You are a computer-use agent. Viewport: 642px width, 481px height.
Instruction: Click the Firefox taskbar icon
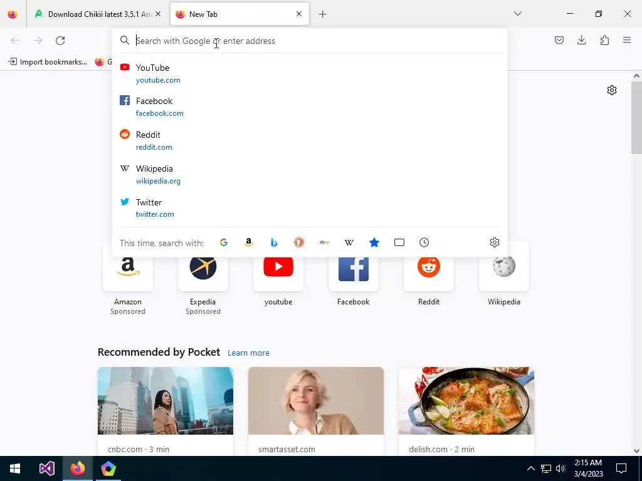pos(77,468)
